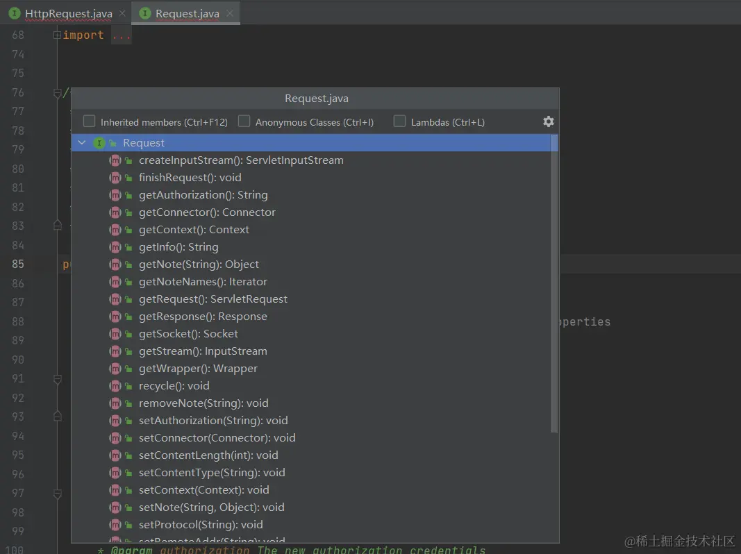Select getContext(): Context row

311,230
